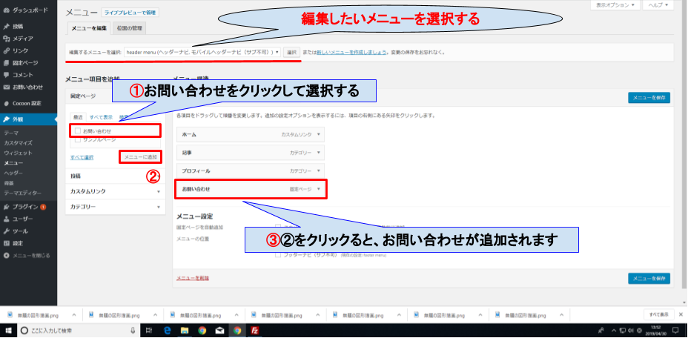Open テーマ under the 外観 submenu

[11, 132]
